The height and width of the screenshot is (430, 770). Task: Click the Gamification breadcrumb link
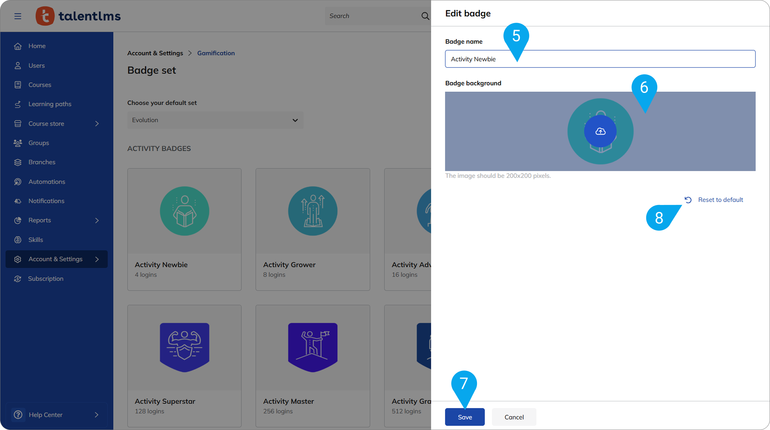point(216,53)
